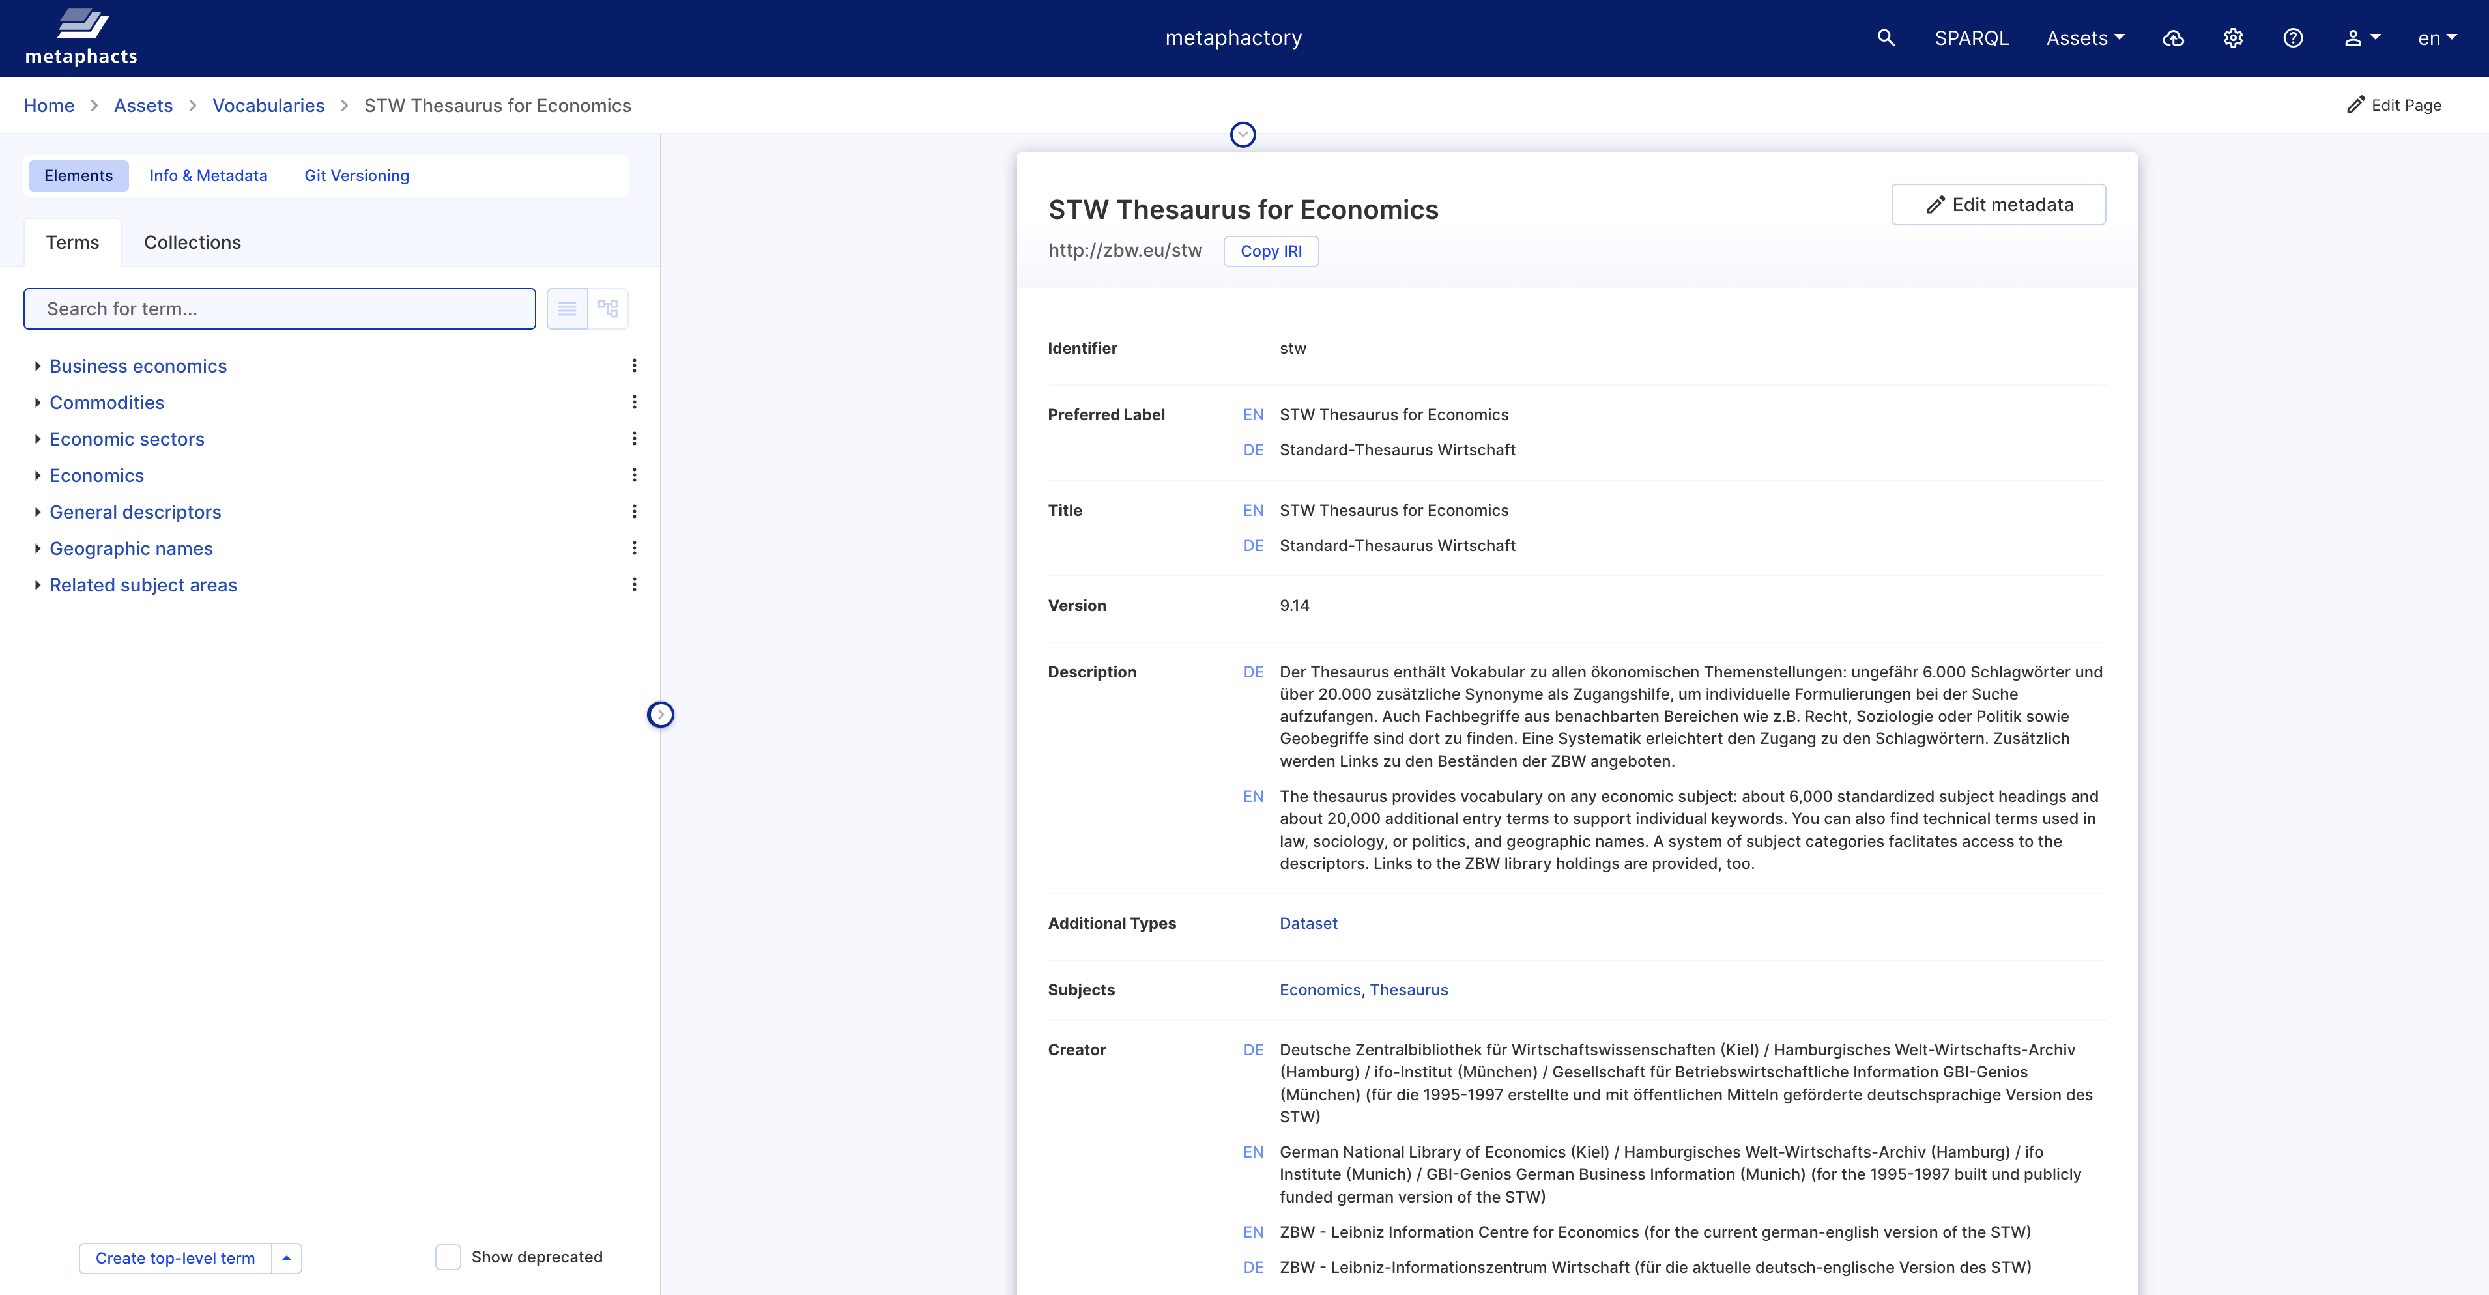The image size is (2489, 1295).
Task: Click the Edit metadata button
Action: click(1998, 205)
